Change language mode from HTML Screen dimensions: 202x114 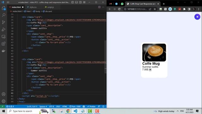pos(65,106)
